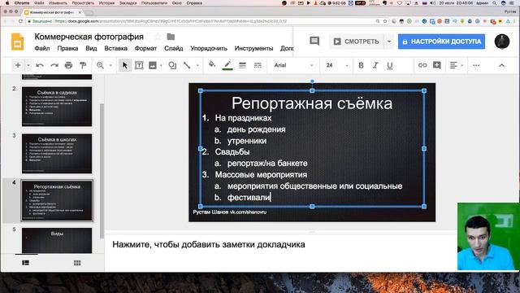The height and width of the screenshot is (293, 520).
Task: Open the Инструменты menu
Action: pyautogui.click(x=253, y=49)
